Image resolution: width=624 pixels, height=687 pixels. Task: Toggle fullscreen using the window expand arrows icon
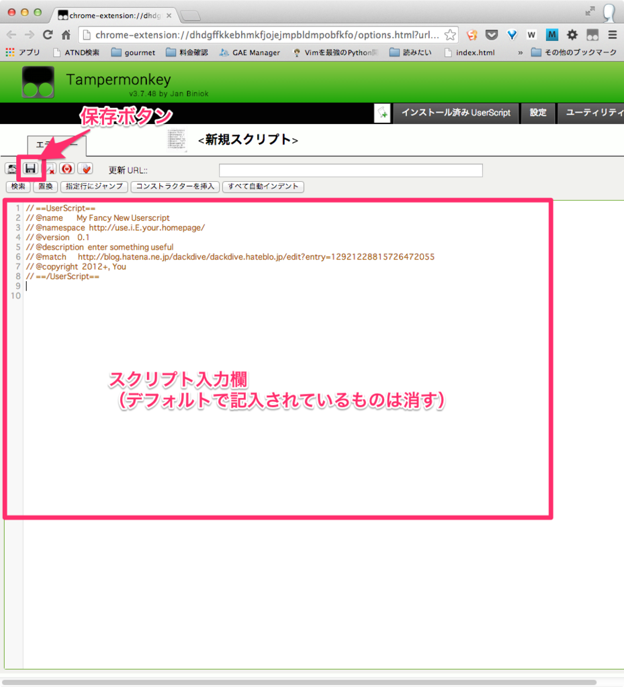pos(590,12)
